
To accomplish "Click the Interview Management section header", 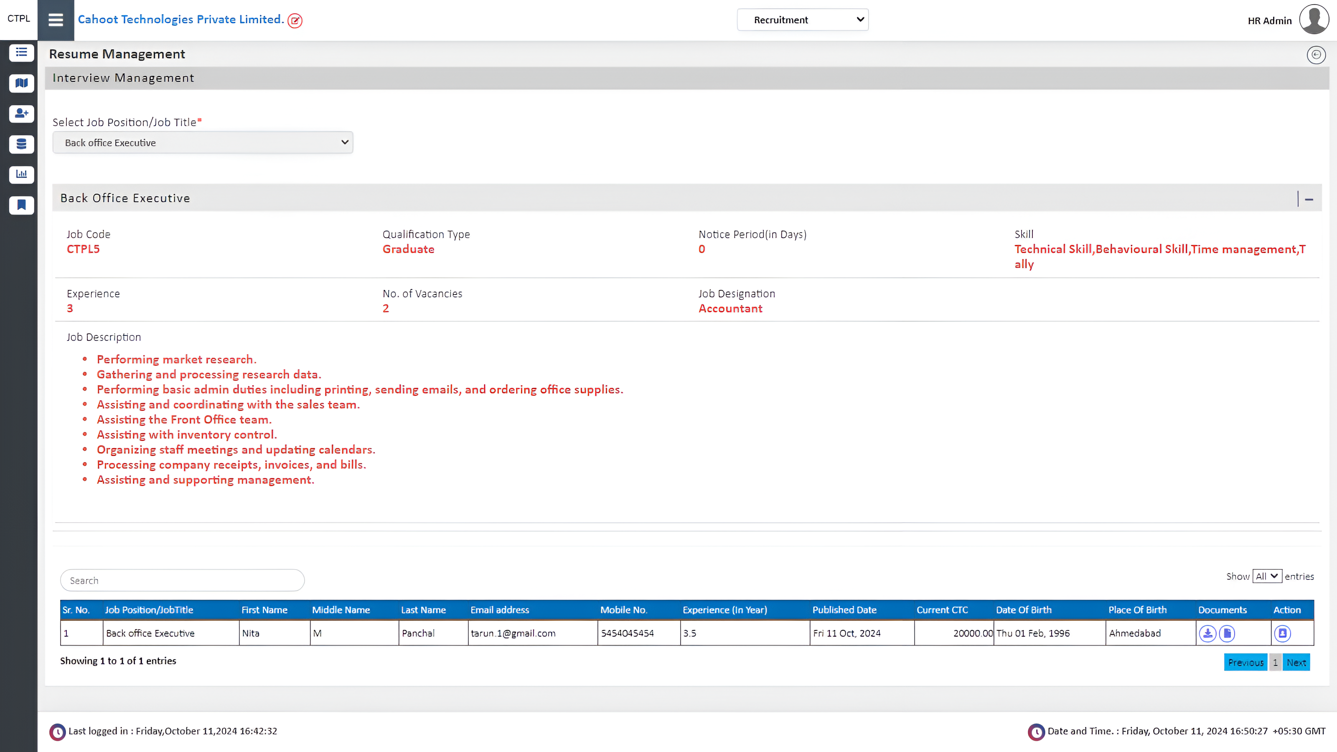I will (686, 78).
